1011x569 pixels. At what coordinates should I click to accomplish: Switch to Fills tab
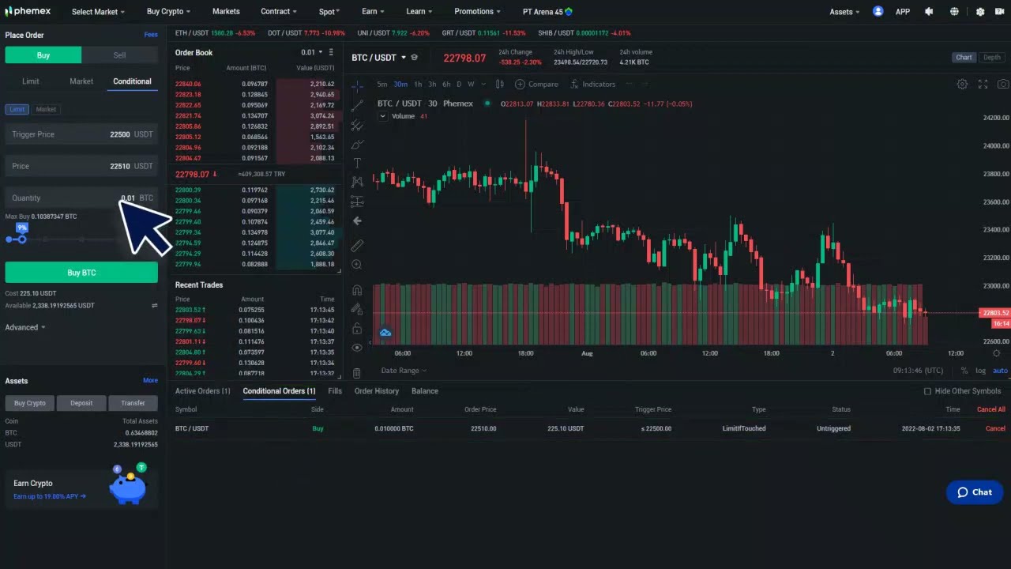tap(335, 391)
